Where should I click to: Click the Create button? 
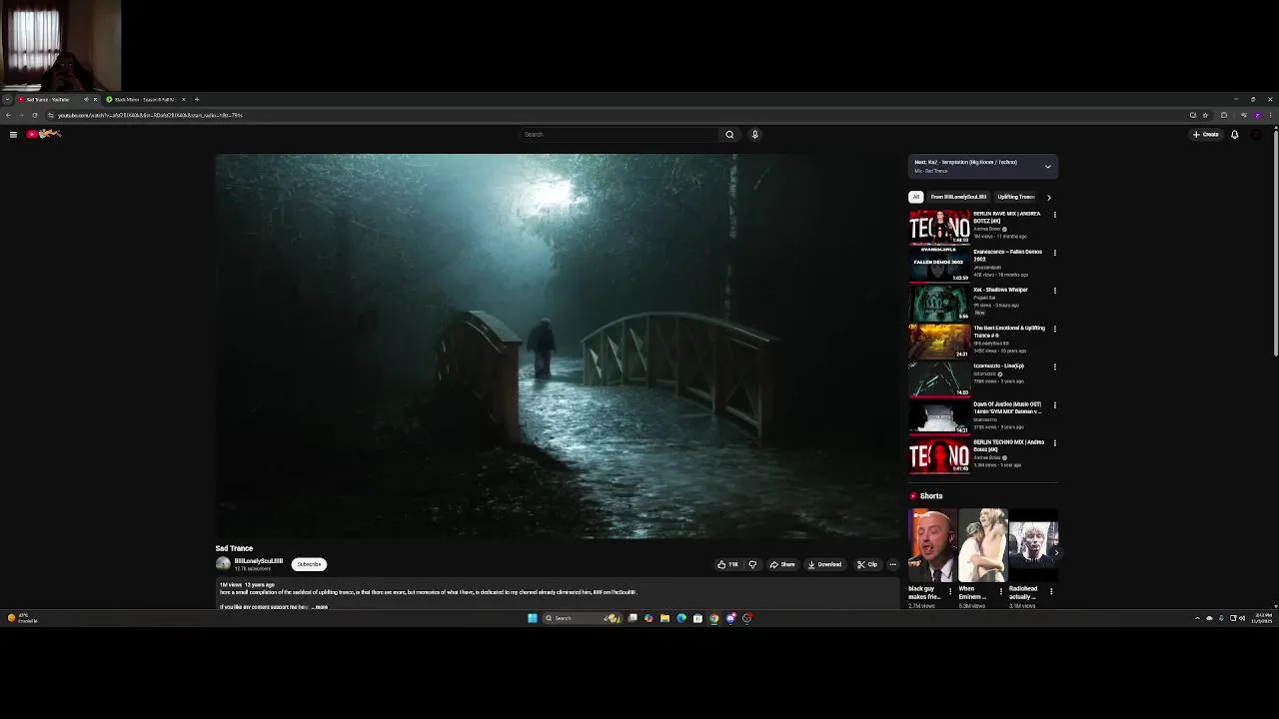(1206, 134)
